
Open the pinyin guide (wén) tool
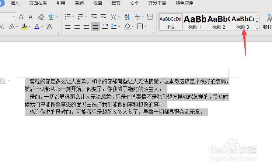pyautogui.click(x=51, y=17)
